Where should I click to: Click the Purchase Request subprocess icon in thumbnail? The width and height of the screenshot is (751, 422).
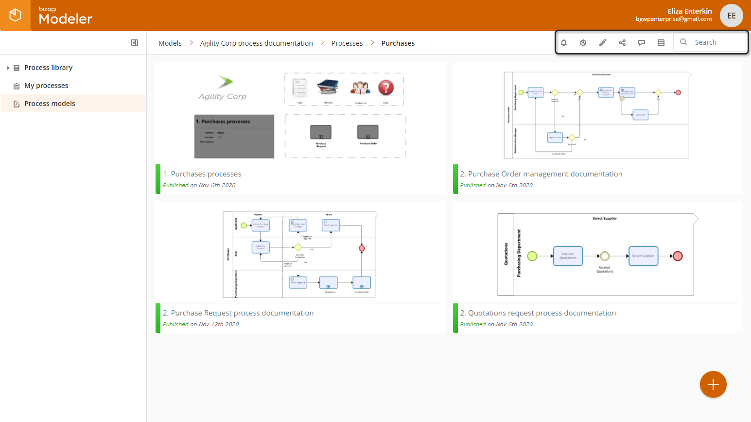click(x=321, y=132)
